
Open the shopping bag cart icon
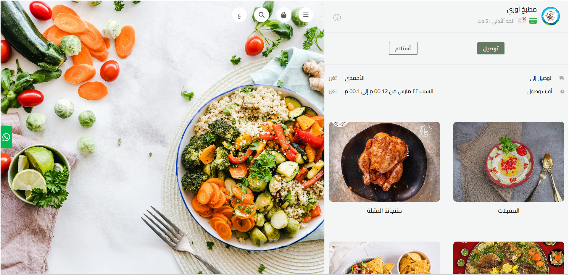pyautogui.click(x=283, y=15)
